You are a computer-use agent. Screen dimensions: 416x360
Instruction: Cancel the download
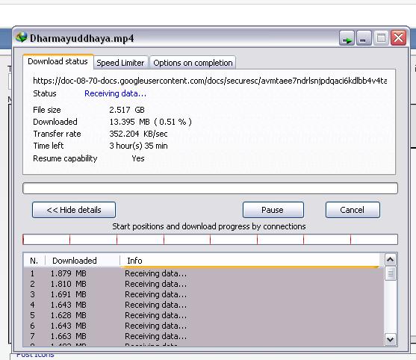[x=353, y=210]
